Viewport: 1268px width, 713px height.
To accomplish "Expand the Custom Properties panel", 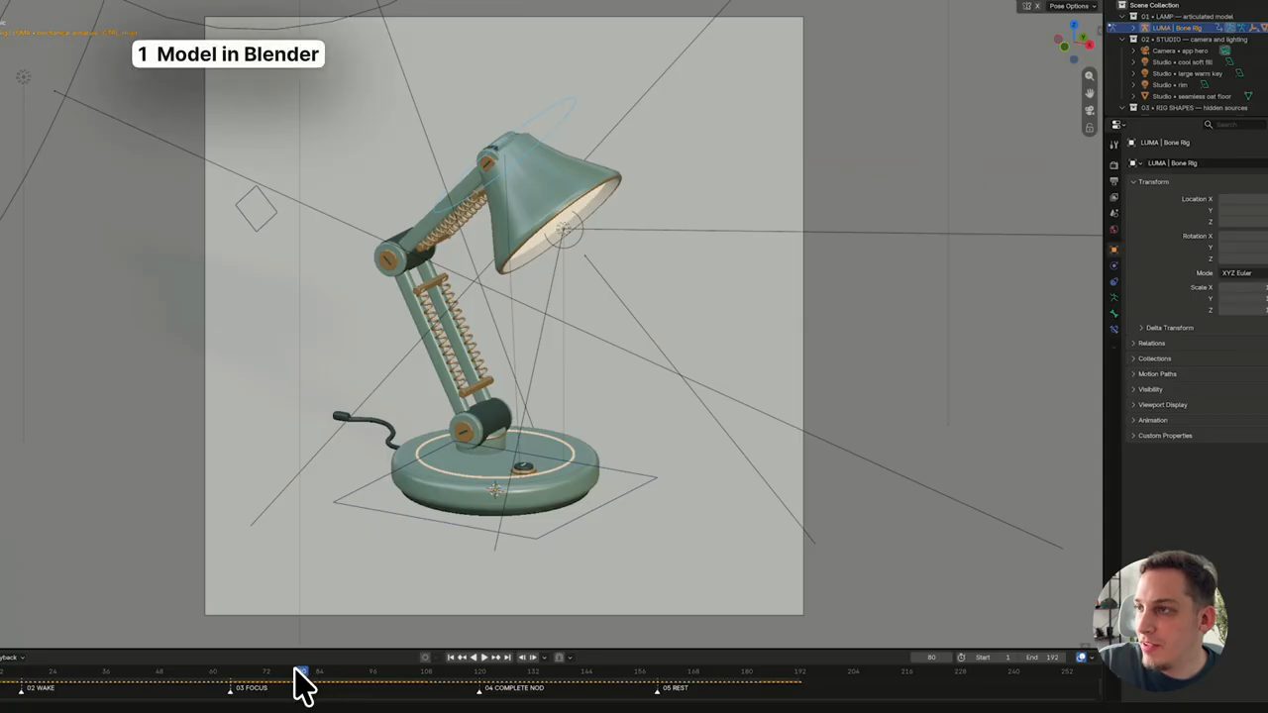I will (1133, 436).
